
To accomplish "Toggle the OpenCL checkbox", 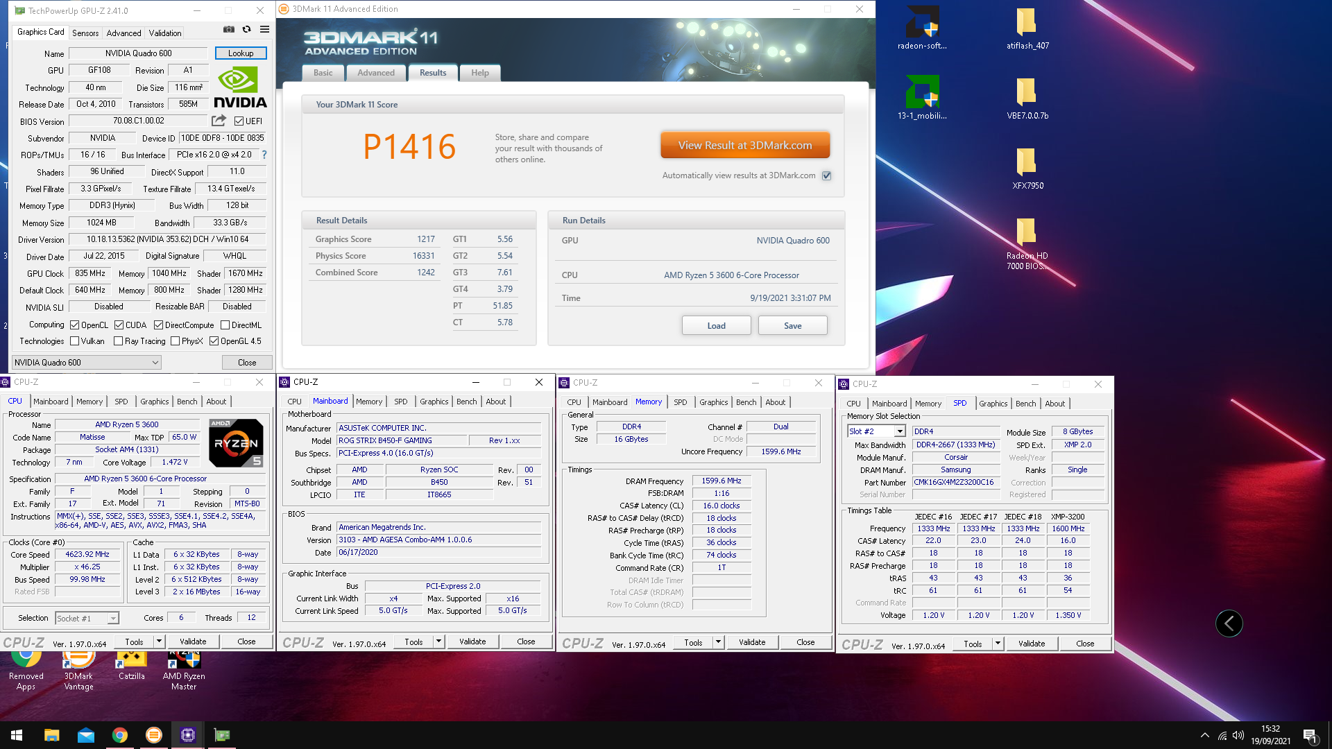I will (75, 325).
